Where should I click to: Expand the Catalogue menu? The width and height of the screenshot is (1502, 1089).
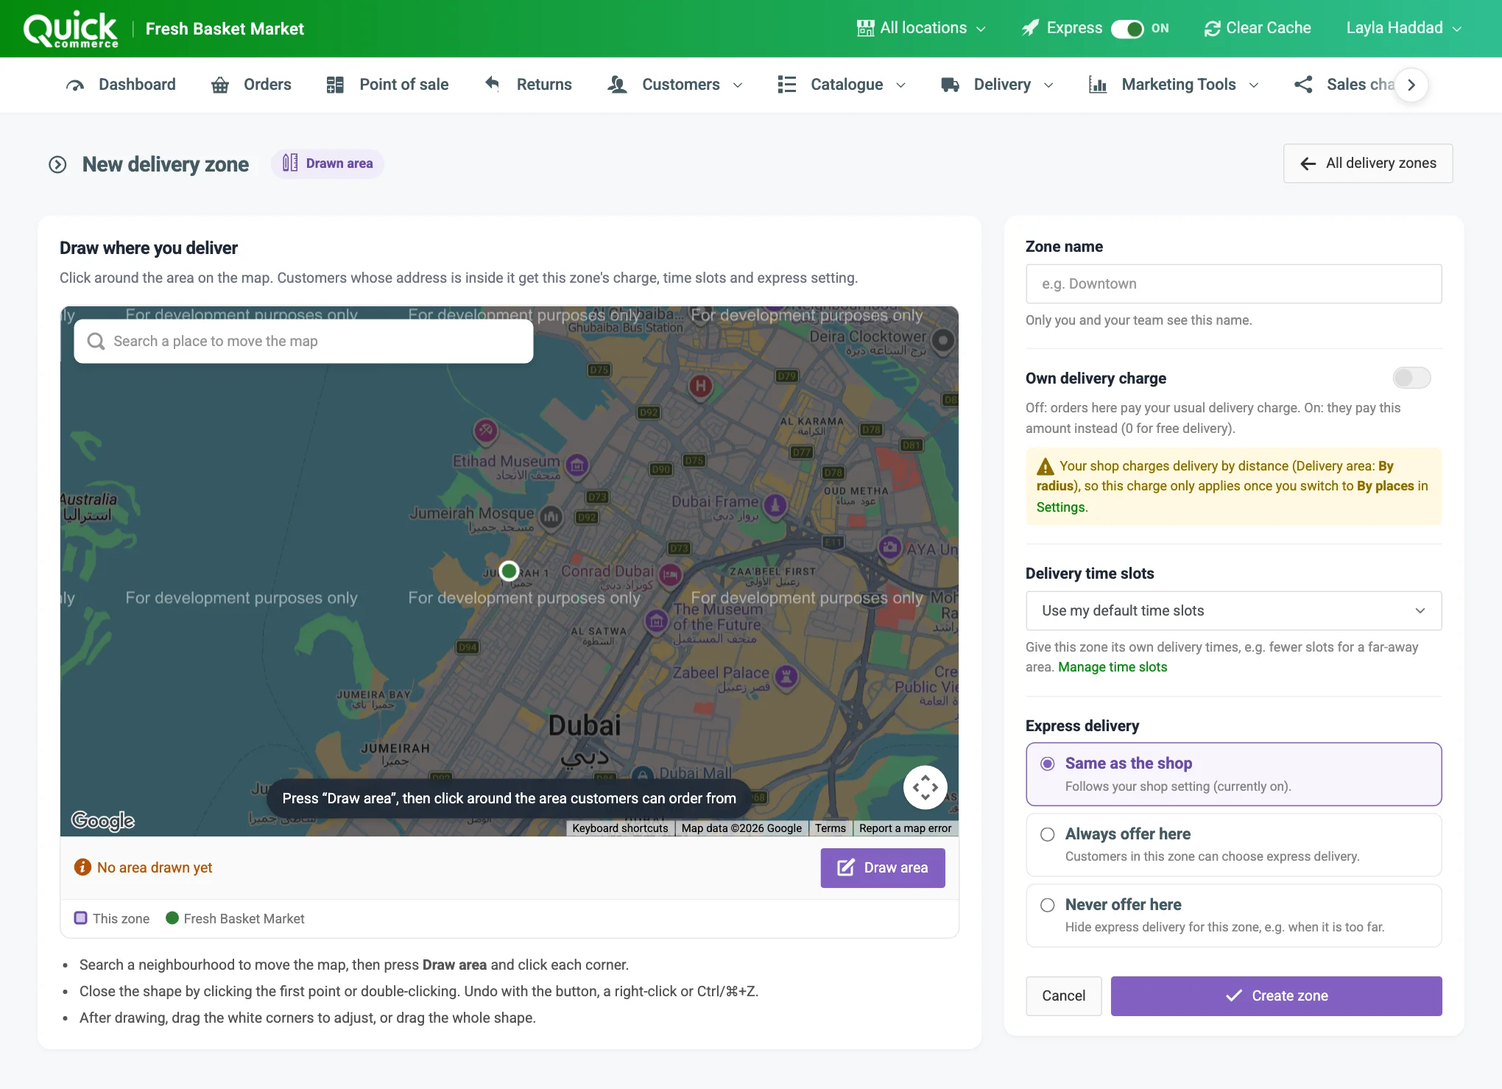(x=842, y=85)
